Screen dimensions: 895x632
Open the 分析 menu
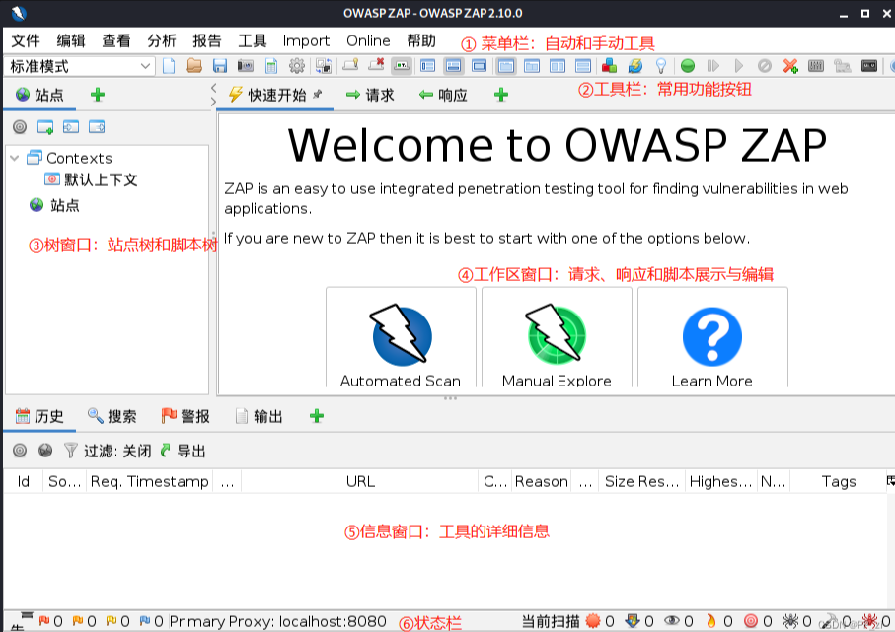162,41
